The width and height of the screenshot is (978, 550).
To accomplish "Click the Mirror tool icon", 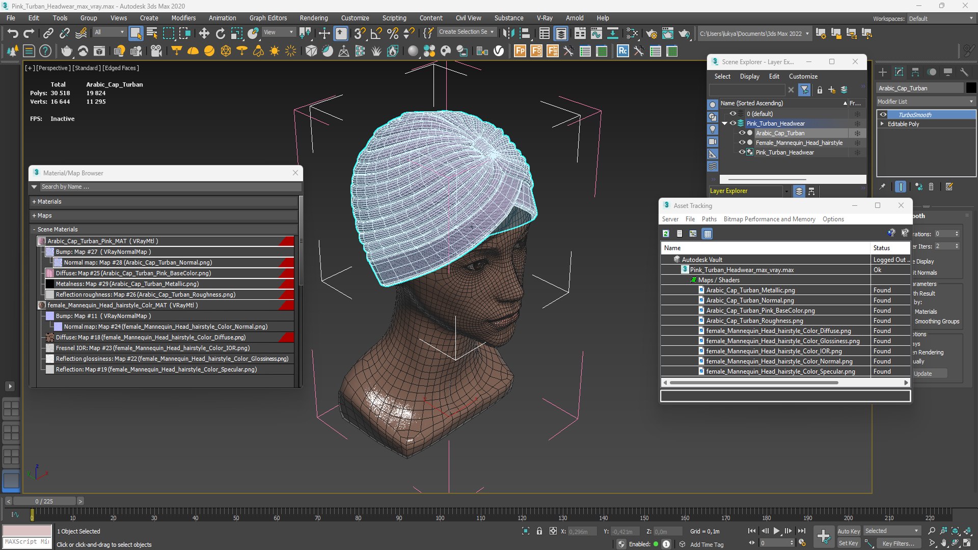I will pos(508,34).
